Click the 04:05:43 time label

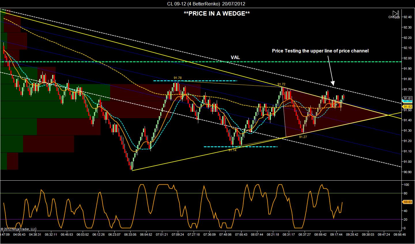click(x=19, y=234)
